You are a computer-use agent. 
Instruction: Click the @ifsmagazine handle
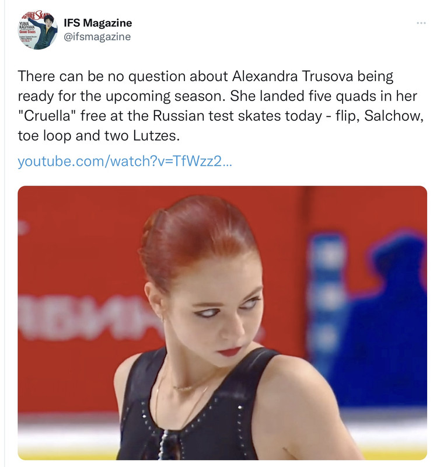[97, 37]
